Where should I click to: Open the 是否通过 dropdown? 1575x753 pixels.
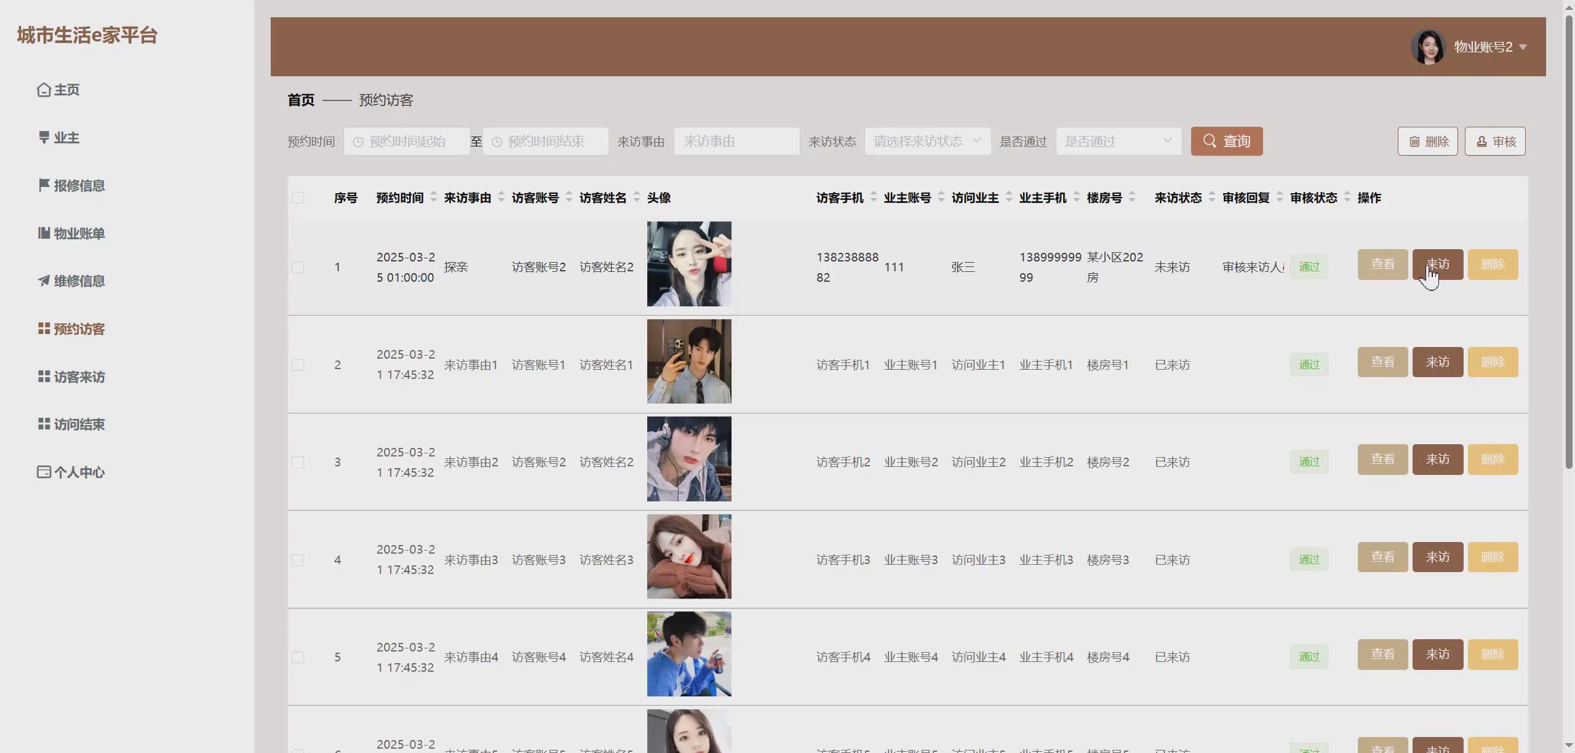1118,141
